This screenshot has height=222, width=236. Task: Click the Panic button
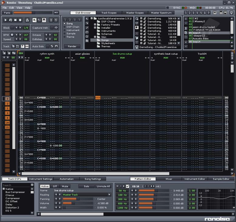(7, 13)
